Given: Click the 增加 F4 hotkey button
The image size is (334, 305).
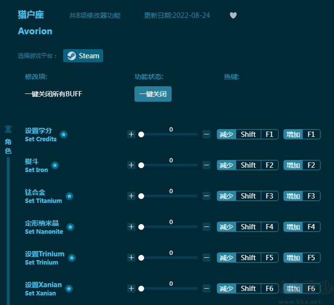Looking at the screenshot, I should coord(302,227).
